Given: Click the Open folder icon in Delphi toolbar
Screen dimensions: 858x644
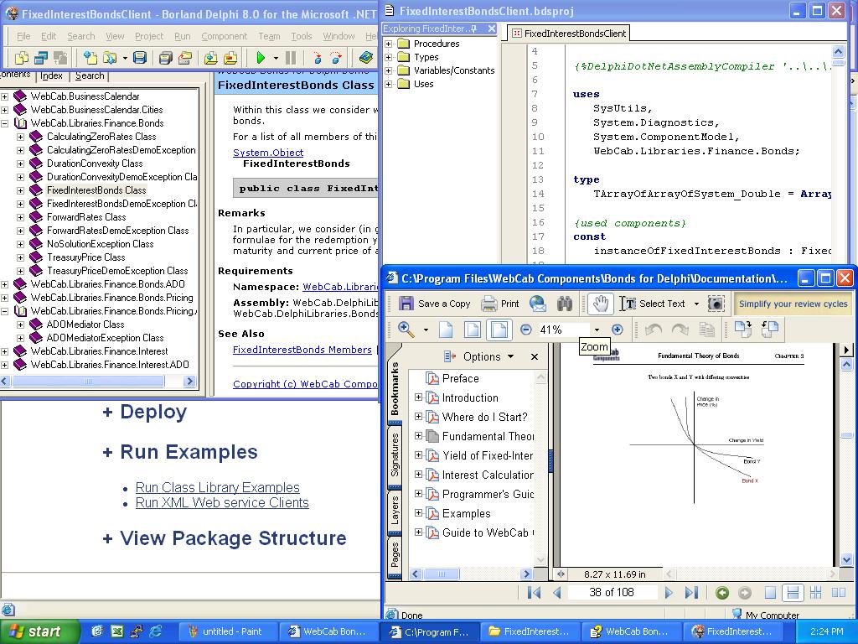Looking at the screenshot, I should click(x=110, y=58).
